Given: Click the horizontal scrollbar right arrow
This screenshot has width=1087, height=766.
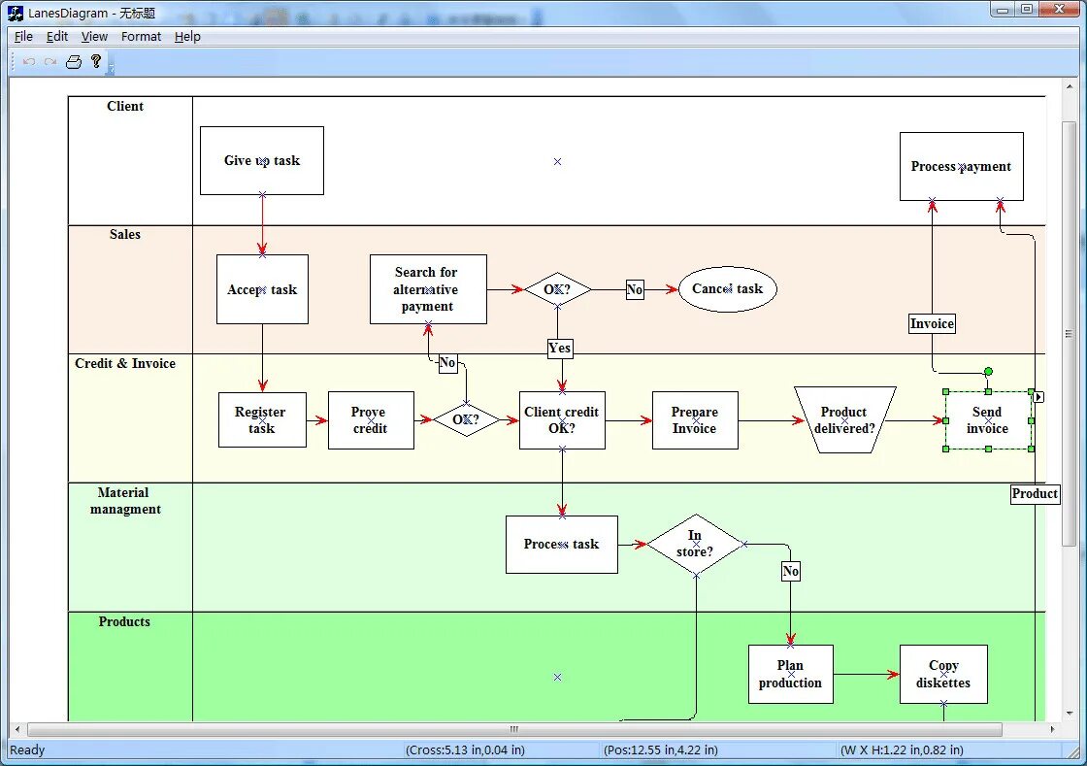Looking at the screenshot, I should 1052,729.
